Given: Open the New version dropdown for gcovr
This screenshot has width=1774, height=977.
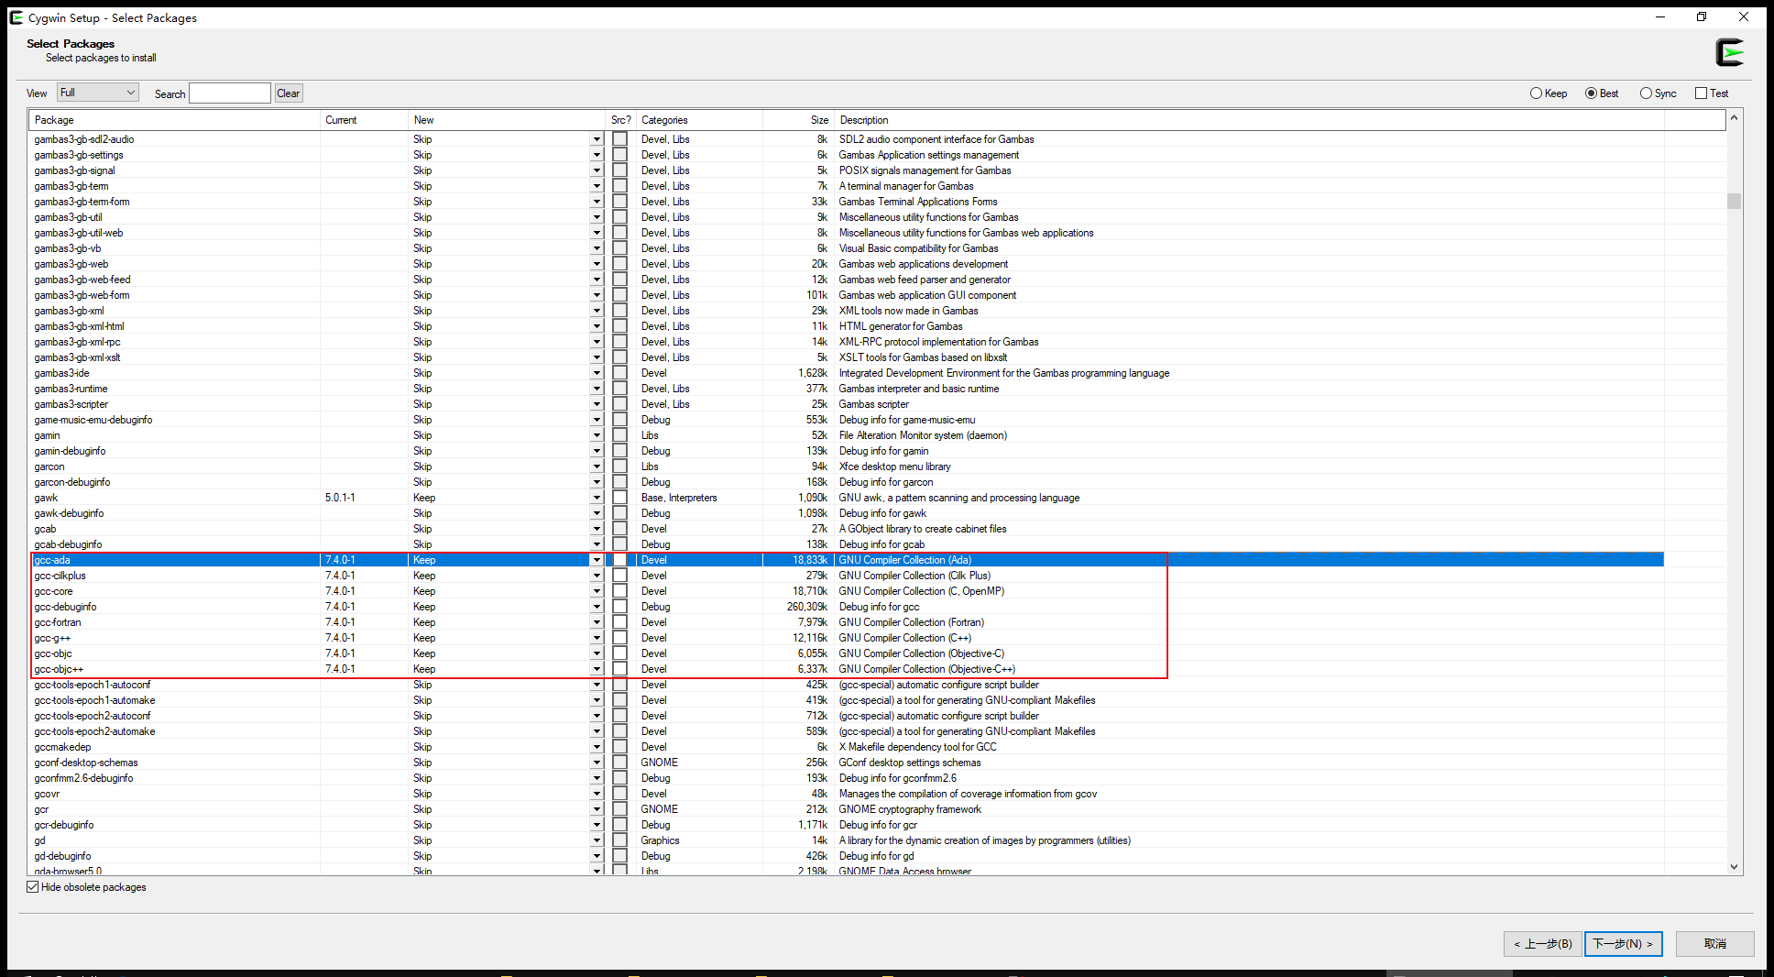Looking at the screenshot, I should pyautogui.click(x=597, y=794).
